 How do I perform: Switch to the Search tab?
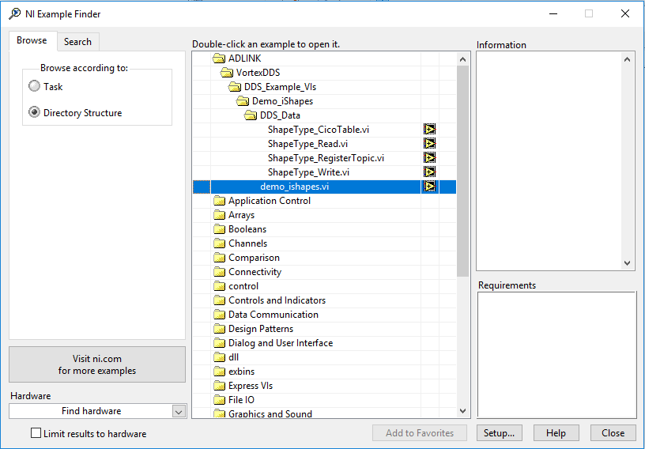[77, 42]
